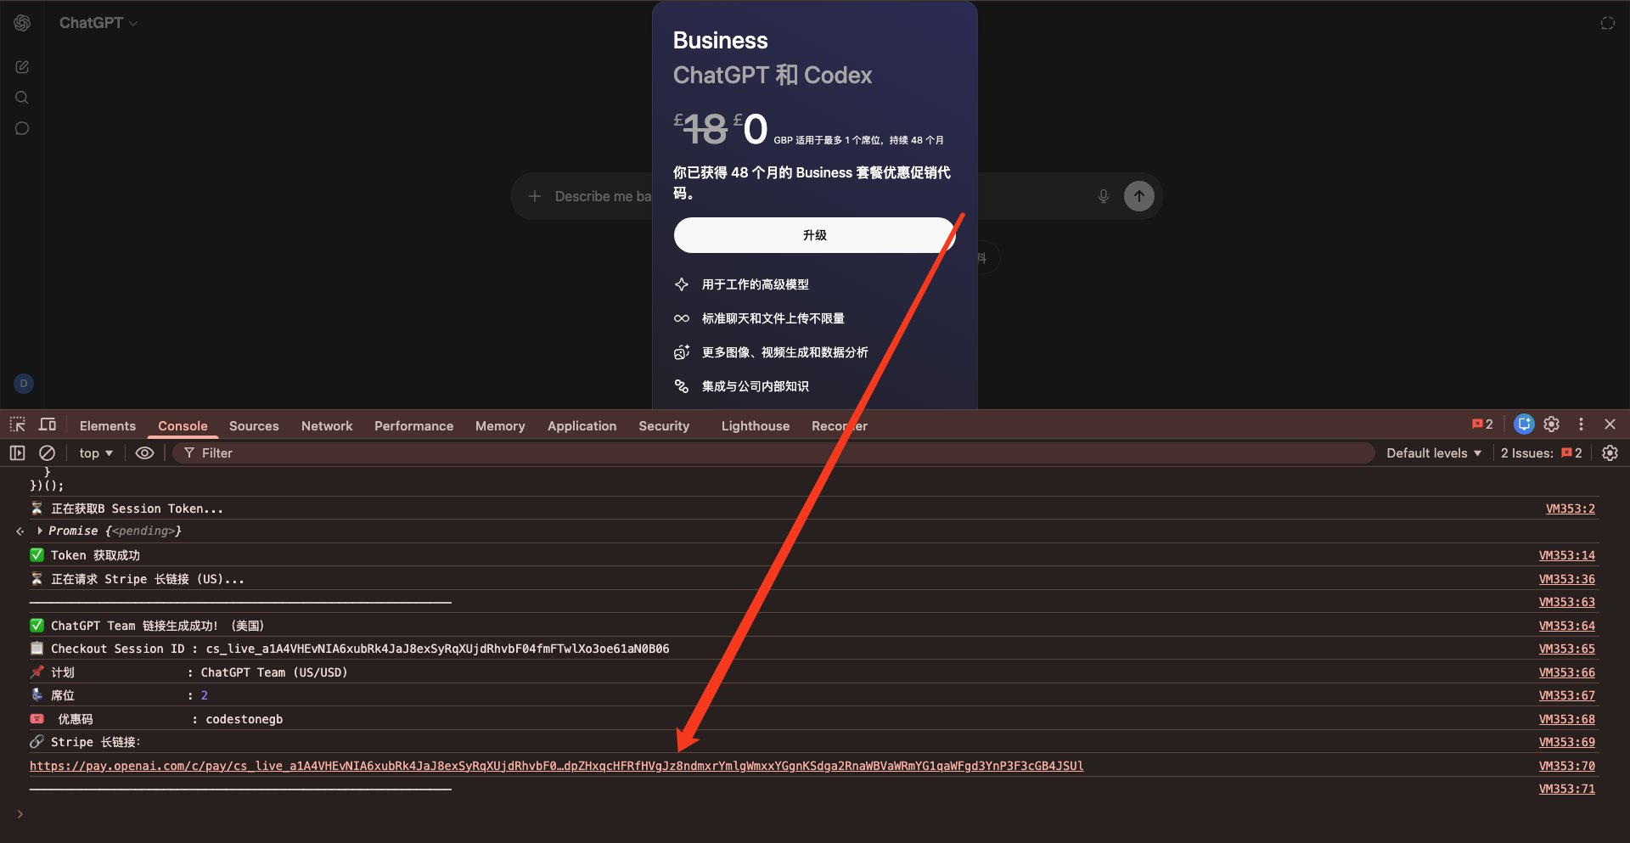Switch to the Network tab
Screen dimensions: 1630x843
[x=327, y=426]
